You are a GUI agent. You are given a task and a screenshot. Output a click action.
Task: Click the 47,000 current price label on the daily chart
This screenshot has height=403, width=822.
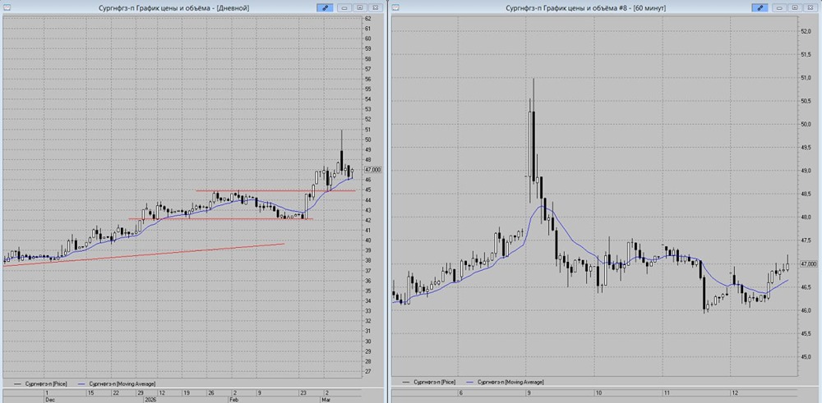(374, 170)
